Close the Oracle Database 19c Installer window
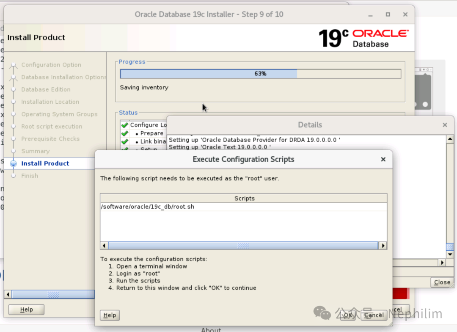The image size is (457, 332). tap(405, 14)
